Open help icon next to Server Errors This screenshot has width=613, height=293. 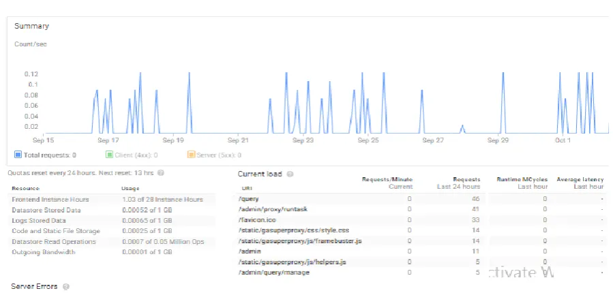pyautogui.click(x=65, y=286)
